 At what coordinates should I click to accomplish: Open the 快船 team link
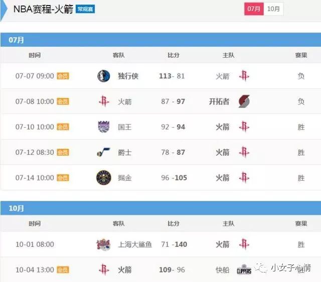[223, 270]
